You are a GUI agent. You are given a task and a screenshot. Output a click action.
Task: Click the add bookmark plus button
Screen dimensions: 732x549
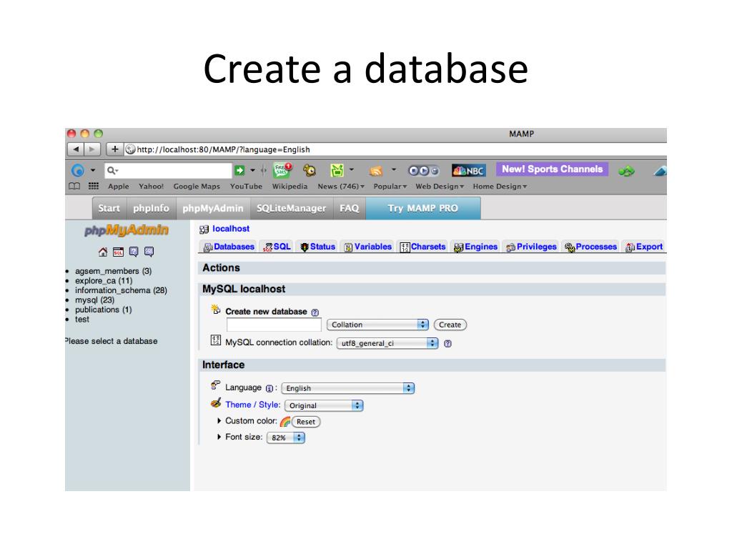click(x=114, y=149)
